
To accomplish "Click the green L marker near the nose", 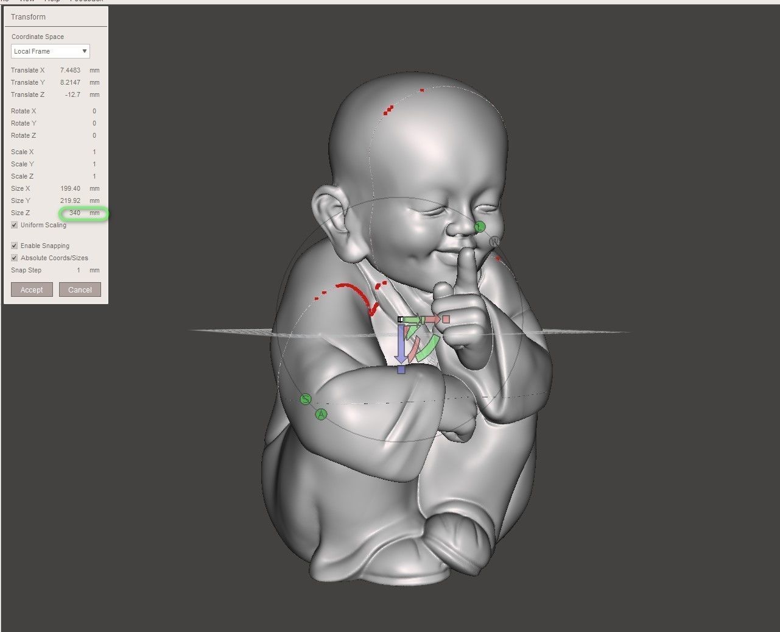I will [x=480, y=227].
